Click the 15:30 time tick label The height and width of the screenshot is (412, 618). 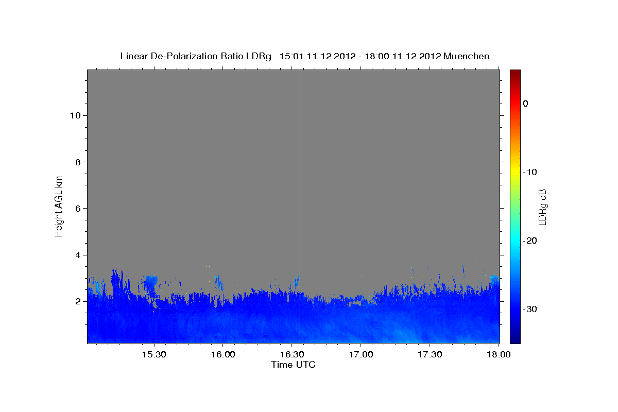153,354
